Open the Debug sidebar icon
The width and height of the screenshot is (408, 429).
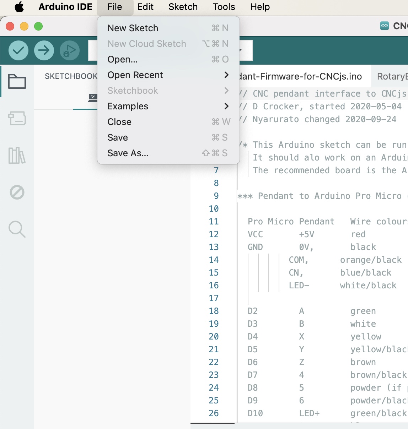click(x=17, y=192)
